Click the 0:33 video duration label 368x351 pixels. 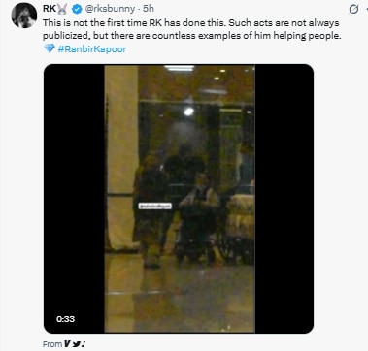tap(65, 319)
